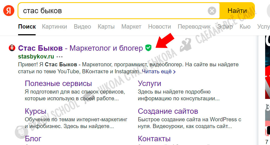Click the Yandex logo icon

(x=9, y=11)
